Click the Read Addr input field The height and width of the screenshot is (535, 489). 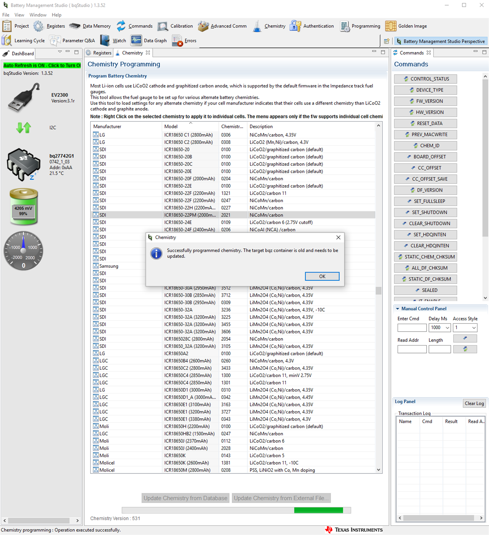(412, 349)
